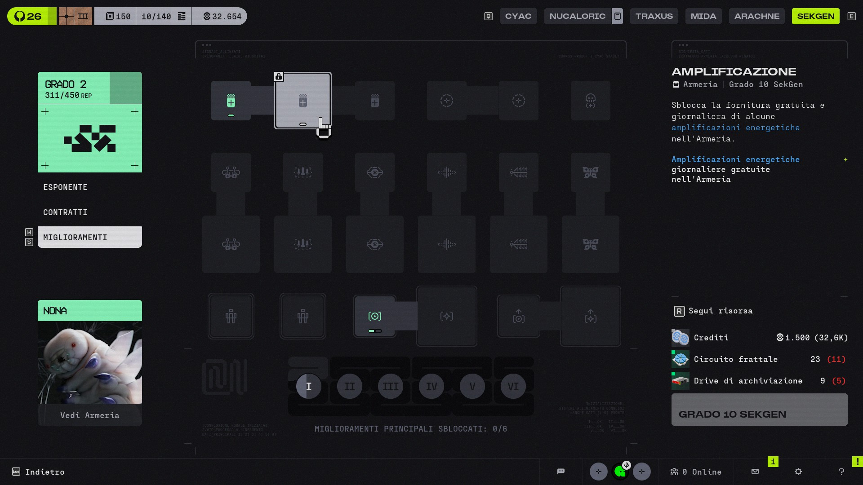Screen dimensions: 863x485
Task: Click the help question mark icon
Action: [x=841, y=472]
